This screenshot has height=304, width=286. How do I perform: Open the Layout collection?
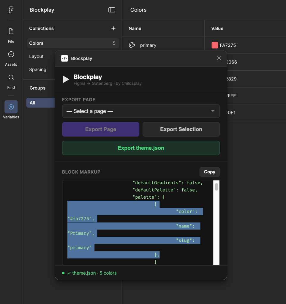point(37,56)
